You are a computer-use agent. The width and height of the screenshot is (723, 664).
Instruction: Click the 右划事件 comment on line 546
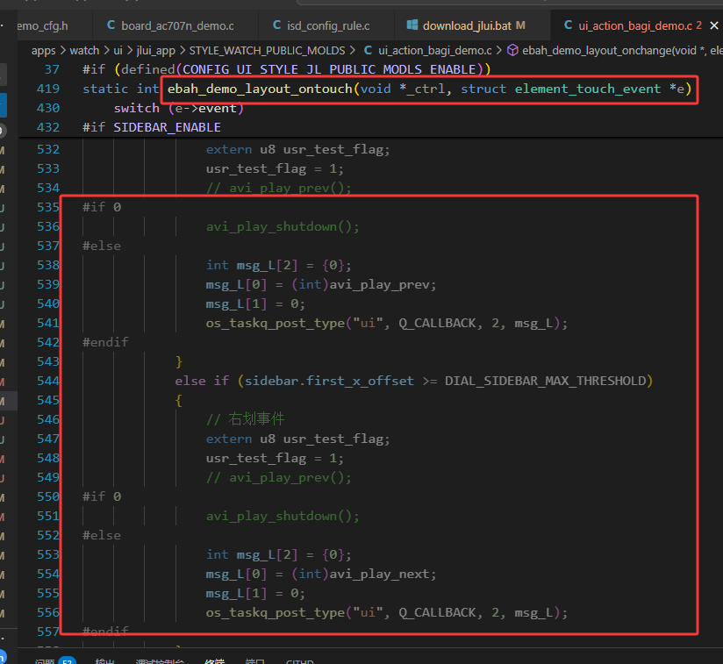(246, 419)
